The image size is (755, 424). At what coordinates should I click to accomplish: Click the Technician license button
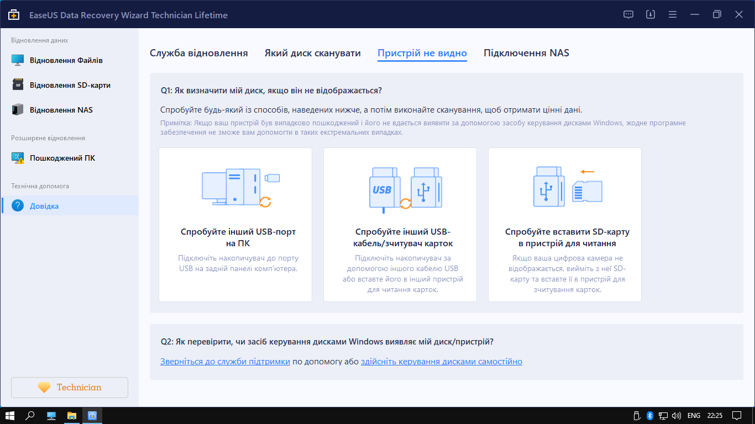tap(70, 388)
